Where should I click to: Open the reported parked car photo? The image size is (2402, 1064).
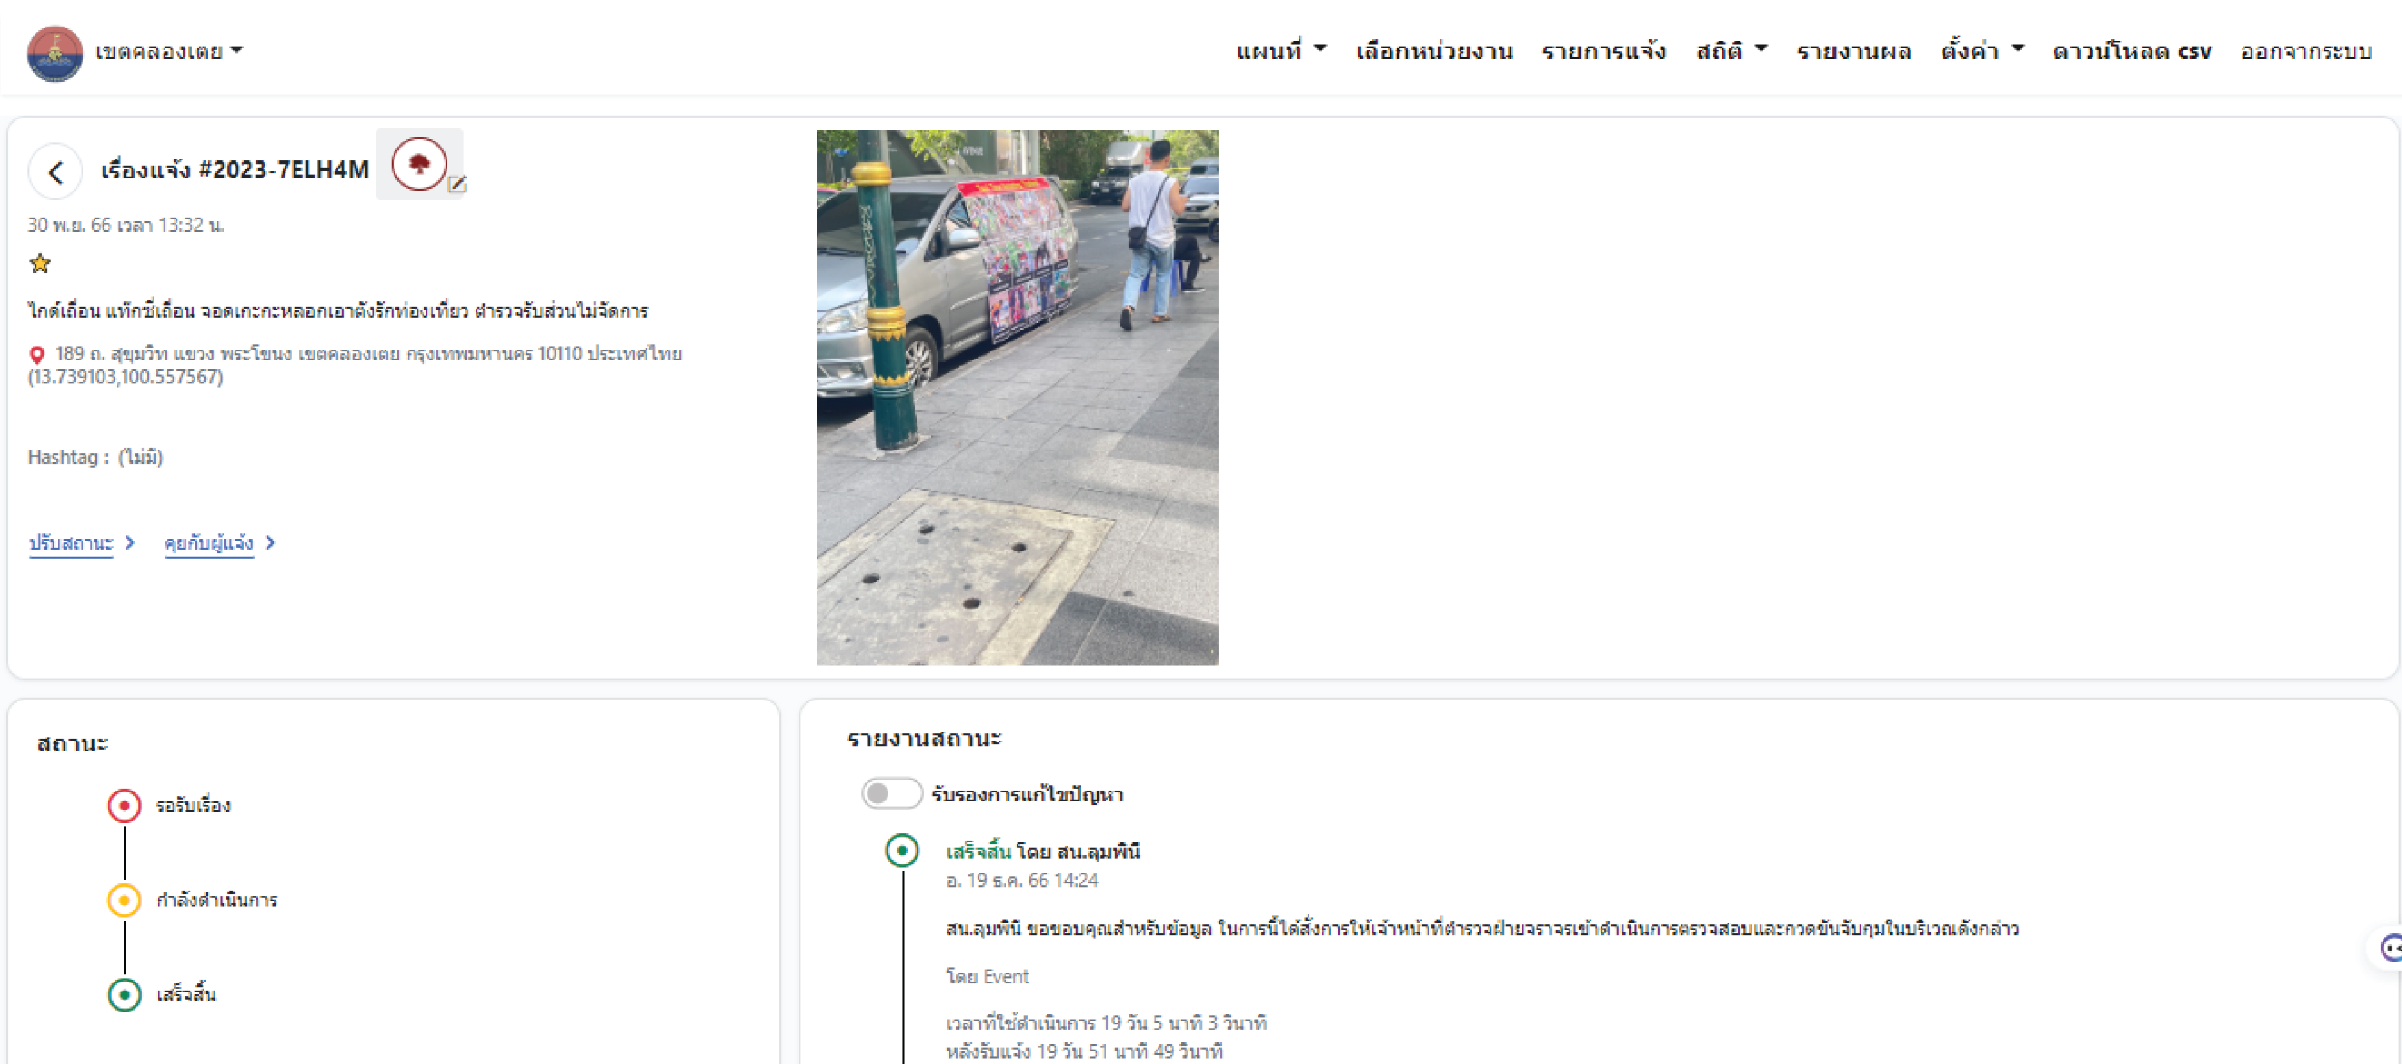[x=1016, y=397]
